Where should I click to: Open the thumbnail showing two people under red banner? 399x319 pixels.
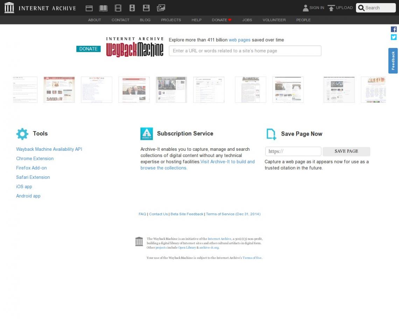click(134, 90)
